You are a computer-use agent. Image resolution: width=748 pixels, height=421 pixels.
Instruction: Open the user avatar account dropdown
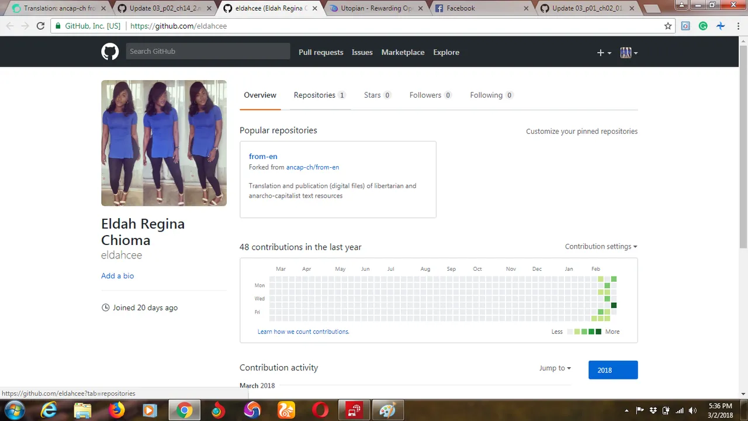pyautogui.click(x=629, y=53)
